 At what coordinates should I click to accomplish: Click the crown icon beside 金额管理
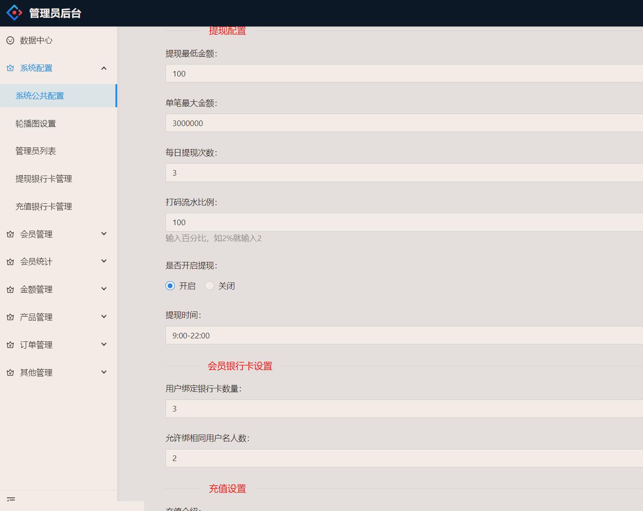coord(10,290)
